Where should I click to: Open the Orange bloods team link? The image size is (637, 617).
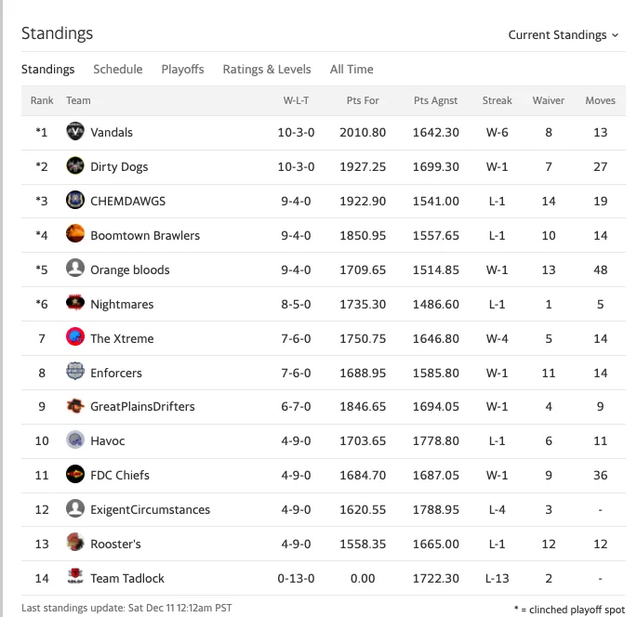point(130,269)
